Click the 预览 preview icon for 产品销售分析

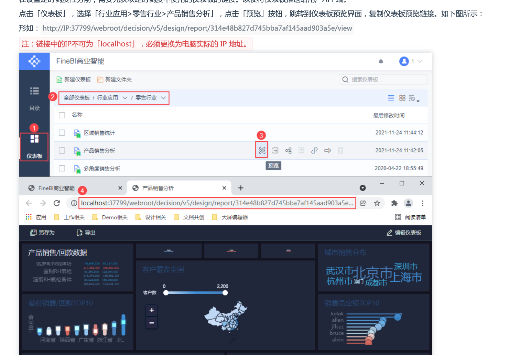point(262,150)
